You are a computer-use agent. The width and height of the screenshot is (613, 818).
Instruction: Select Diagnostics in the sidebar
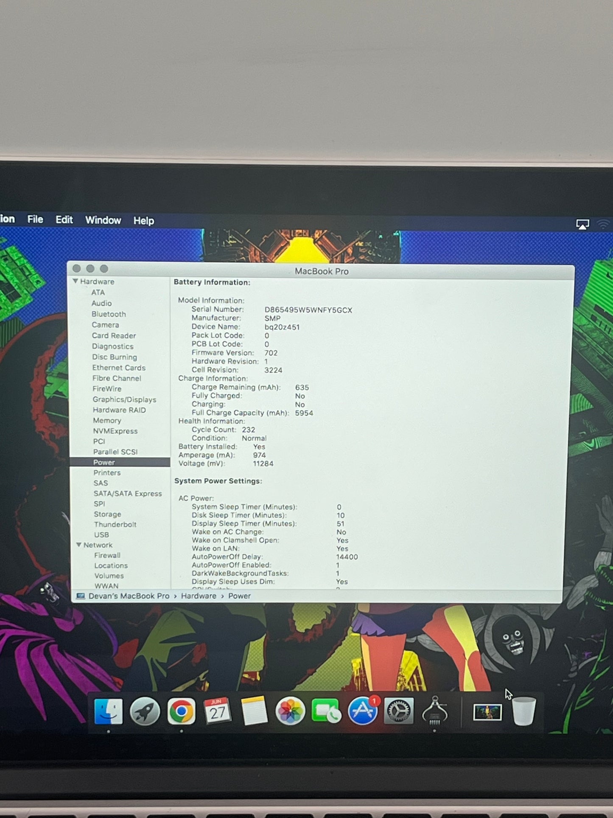click(x=113, y=346)
